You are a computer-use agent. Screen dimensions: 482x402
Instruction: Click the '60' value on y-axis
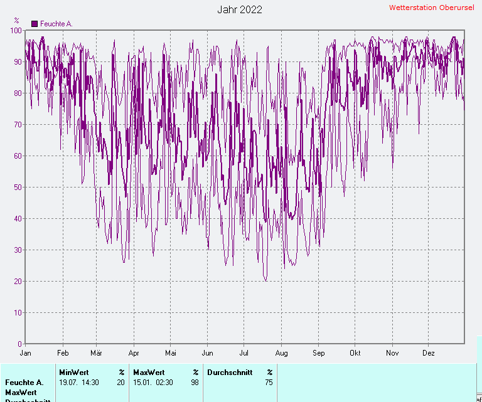pyautogui.click(x=18, y=156)
